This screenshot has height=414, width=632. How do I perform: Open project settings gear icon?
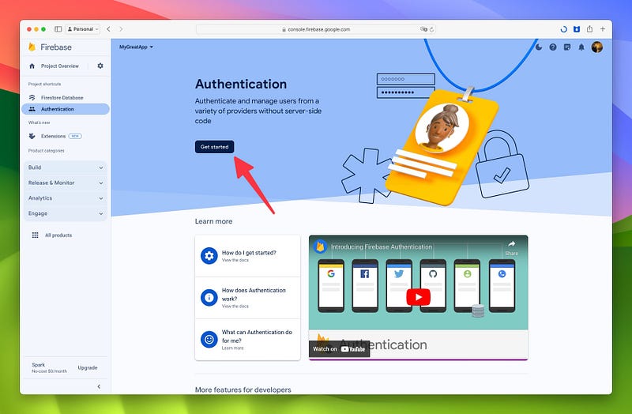(x=100, y=66)
